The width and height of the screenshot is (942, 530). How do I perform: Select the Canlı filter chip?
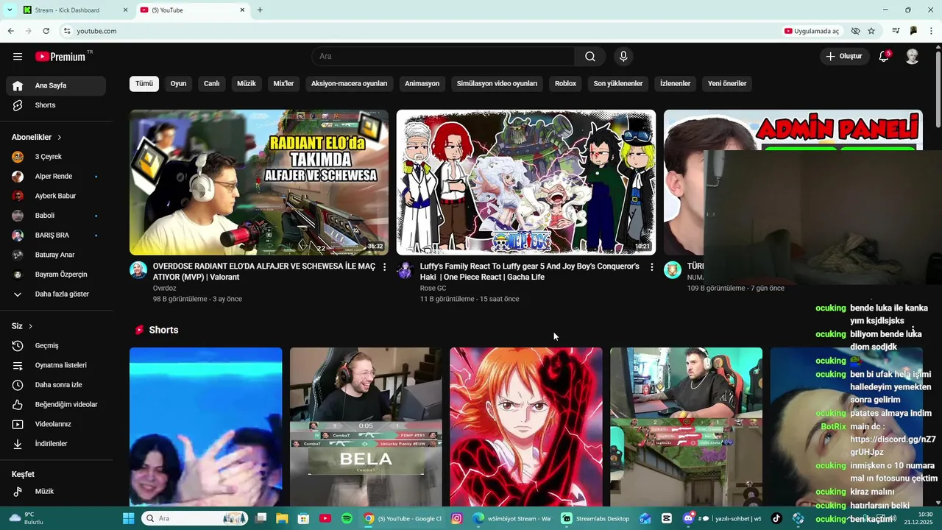pos(212,83)
